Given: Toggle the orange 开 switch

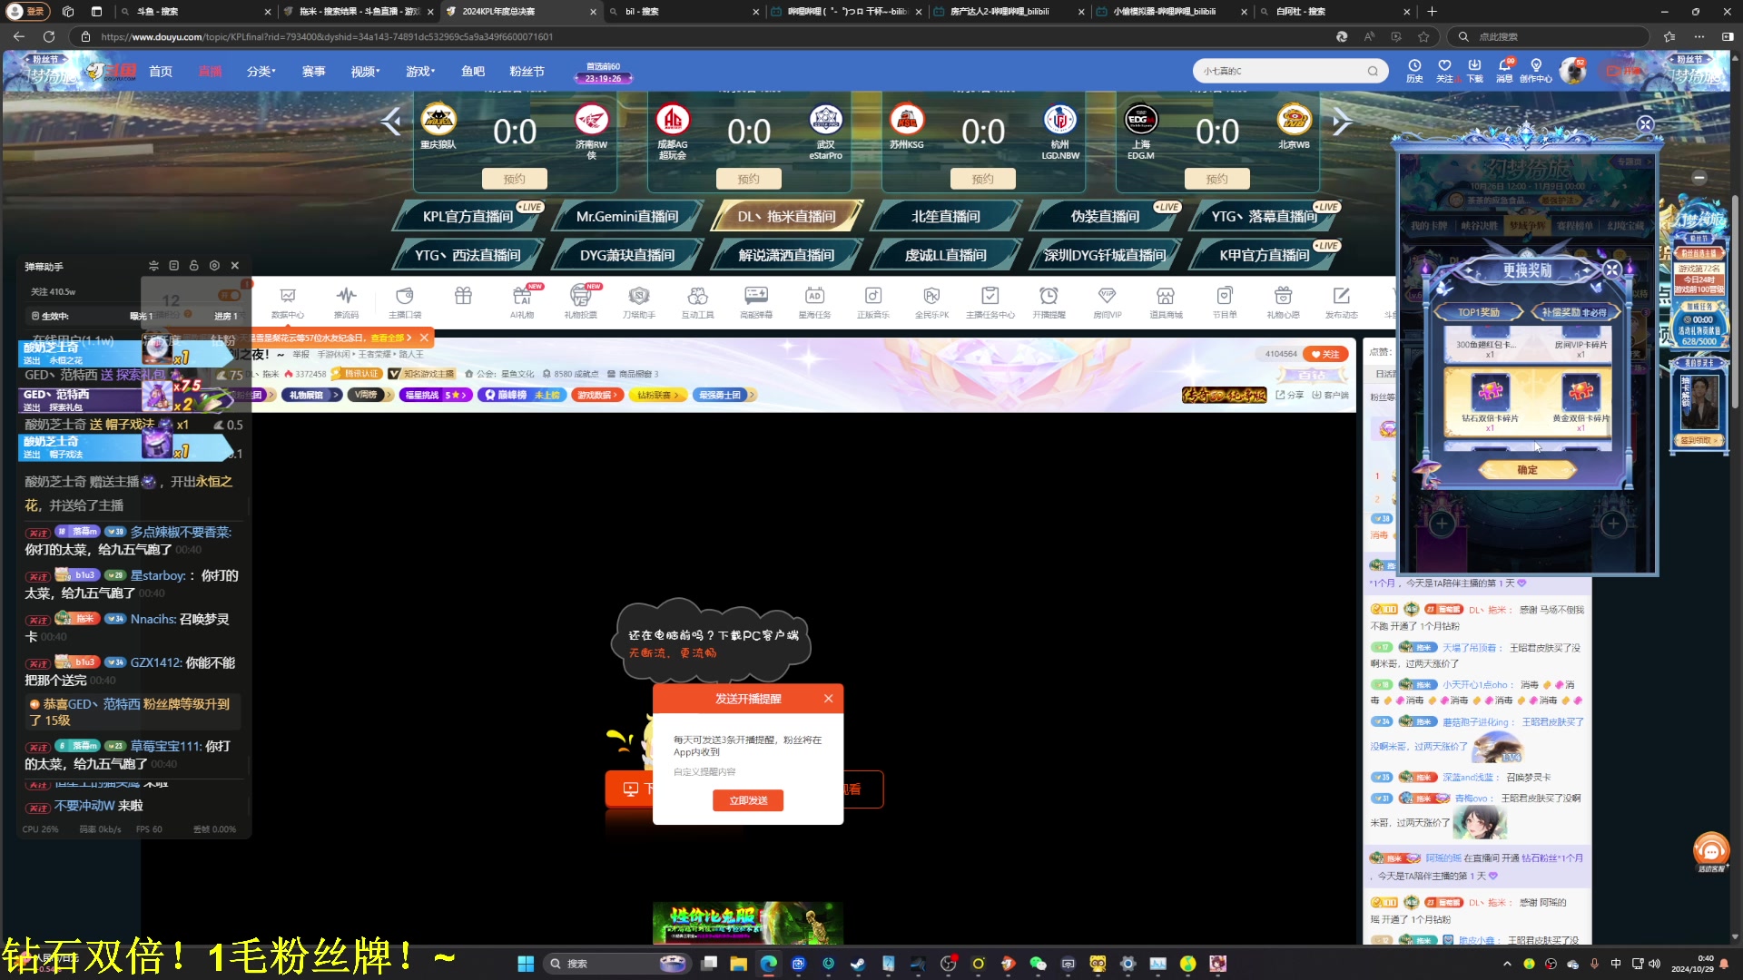Looking at the screenshot, I should [x=229, y=295].
